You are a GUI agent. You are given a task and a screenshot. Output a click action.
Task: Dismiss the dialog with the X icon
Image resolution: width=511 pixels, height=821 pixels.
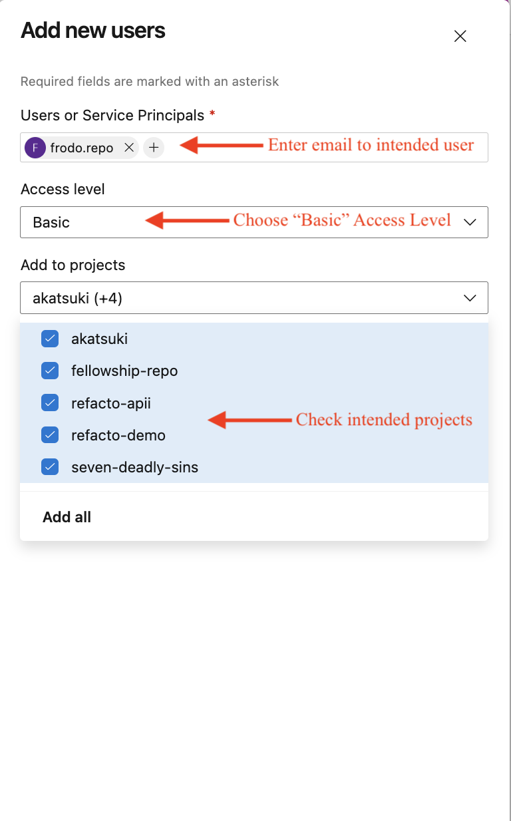click(460, 36)
